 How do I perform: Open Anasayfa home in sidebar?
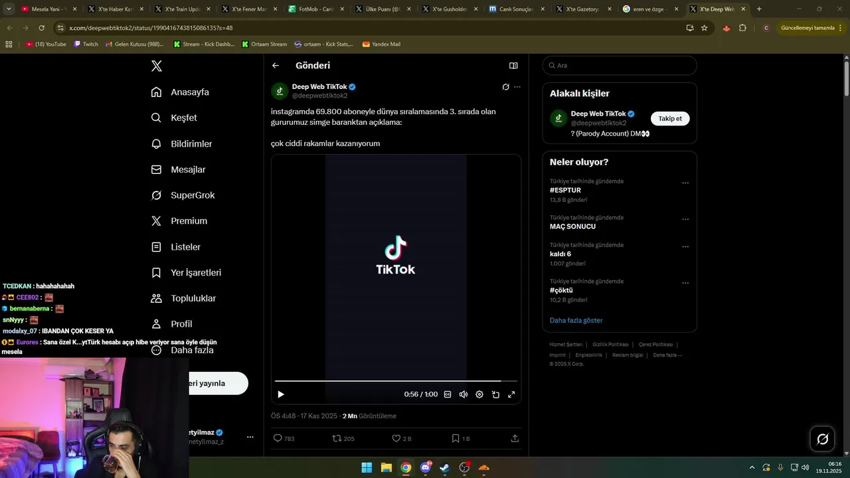coord(180,92)
